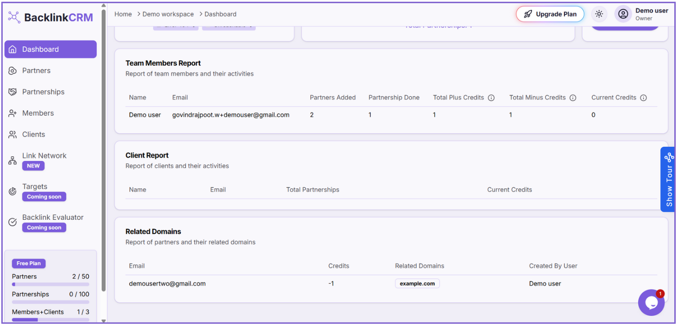Go to Partnerships in the sidebar
677x324 pixels.
tap(43, 92)
